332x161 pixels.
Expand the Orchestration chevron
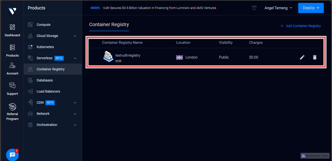(75, 125)
